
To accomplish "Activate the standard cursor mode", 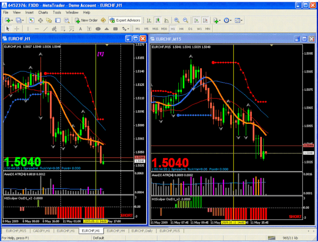I will point(8,29).
